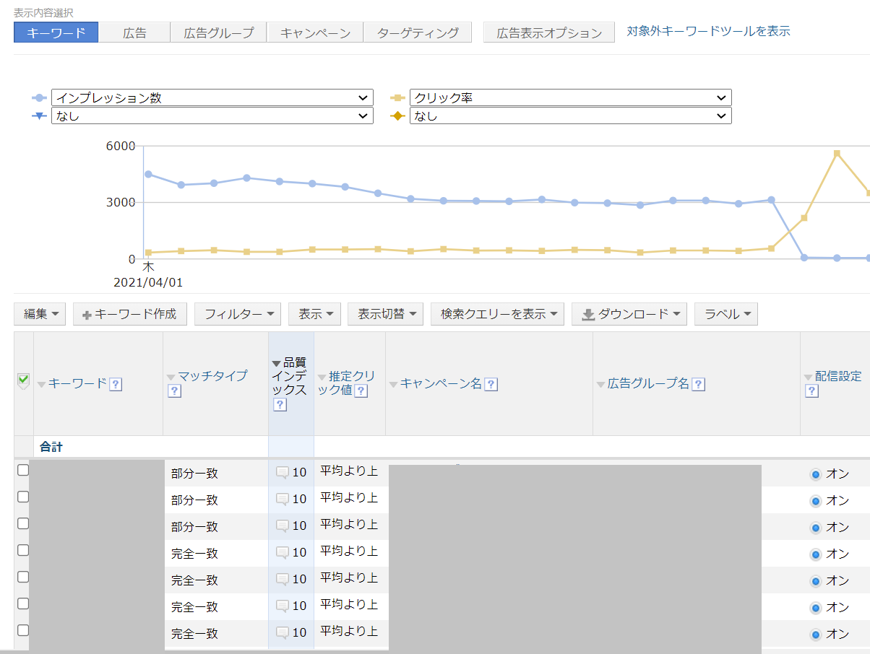Click sort triangle beside キーワード column
870x654 pixels.
point(42,385)
